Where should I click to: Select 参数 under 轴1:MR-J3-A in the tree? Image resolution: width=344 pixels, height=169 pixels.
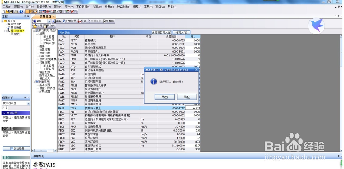(17, 34)
